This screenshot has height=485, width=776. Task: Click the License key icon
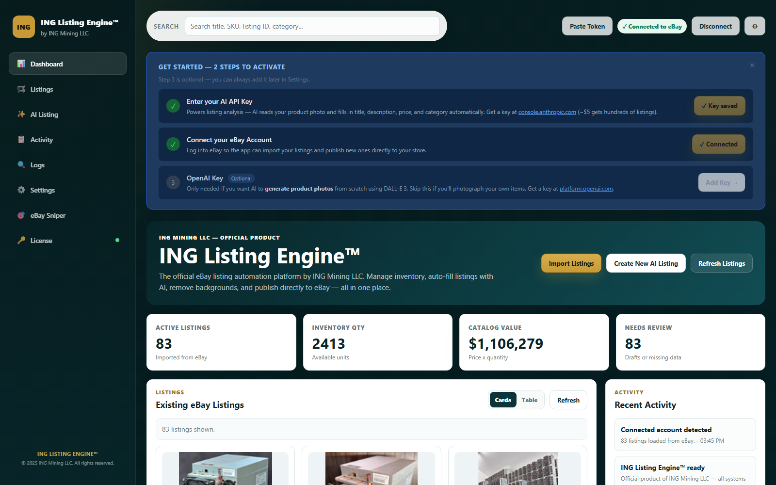coord(21,240)
